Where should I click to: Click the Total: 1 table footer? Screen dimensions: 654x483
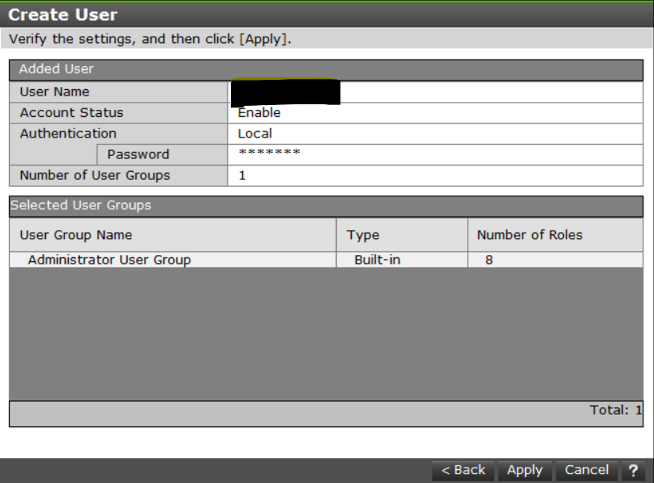click(x=615, y=411)
